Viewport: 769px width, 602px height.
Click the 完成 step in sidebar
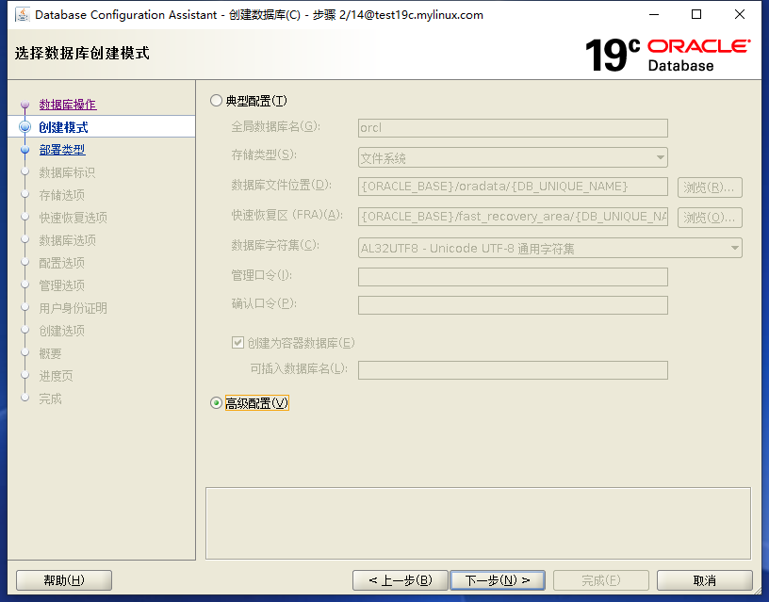[x=51, y=399]
